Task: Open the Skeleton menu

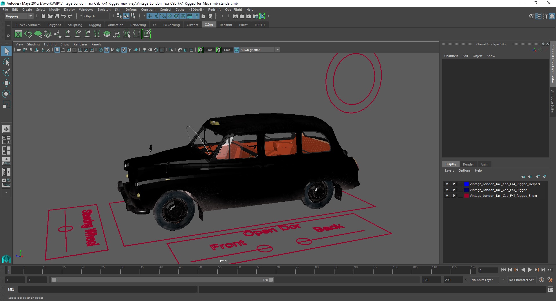Action: click(104, 10)
